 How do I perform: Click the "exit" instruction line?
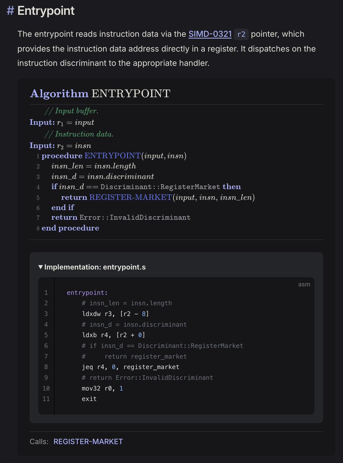(x=89, y=399)
